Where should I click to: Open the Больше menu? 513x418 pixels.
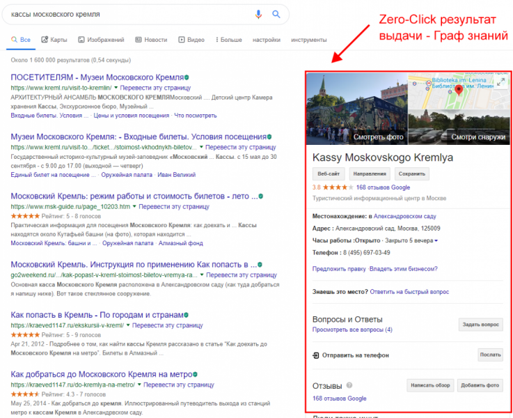pyautogui.click(x=229, y=40)
